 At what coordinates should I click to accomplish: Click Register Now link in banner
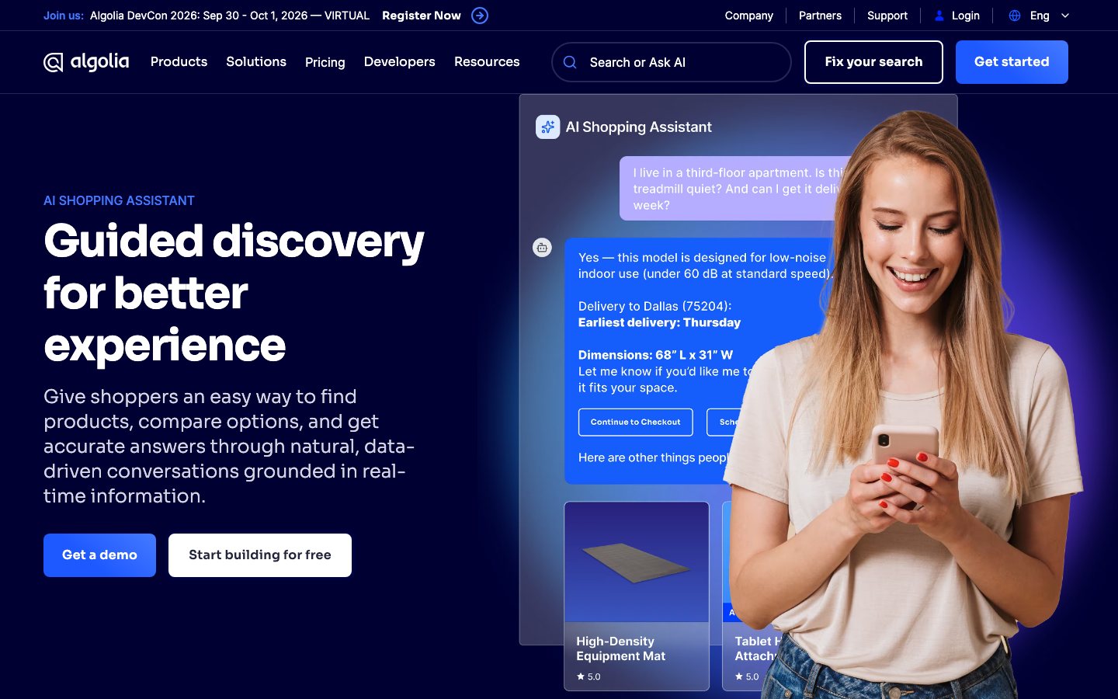(422, 16)
